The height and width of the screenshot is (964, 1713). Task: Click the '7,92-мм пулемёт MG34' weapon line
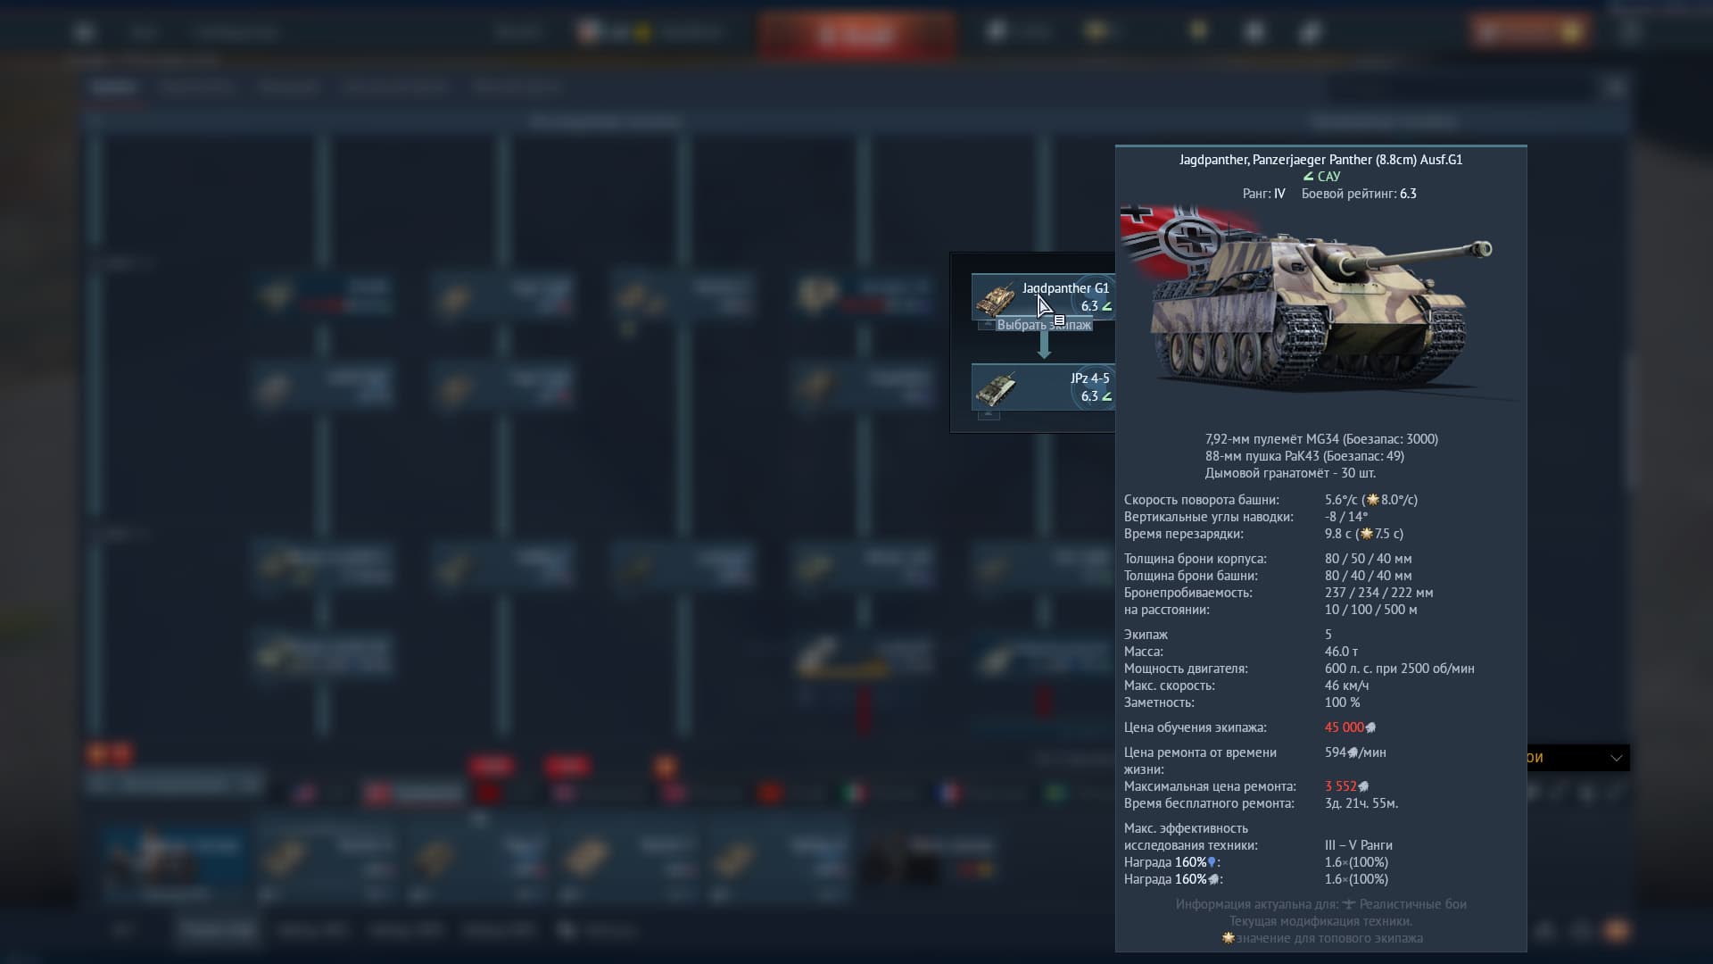1321,439
